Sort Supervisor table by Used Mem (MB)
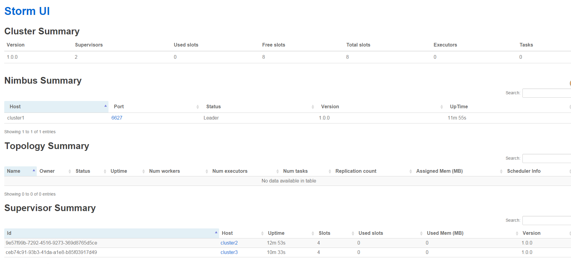The image size is (571, 264). coord(472,233)
